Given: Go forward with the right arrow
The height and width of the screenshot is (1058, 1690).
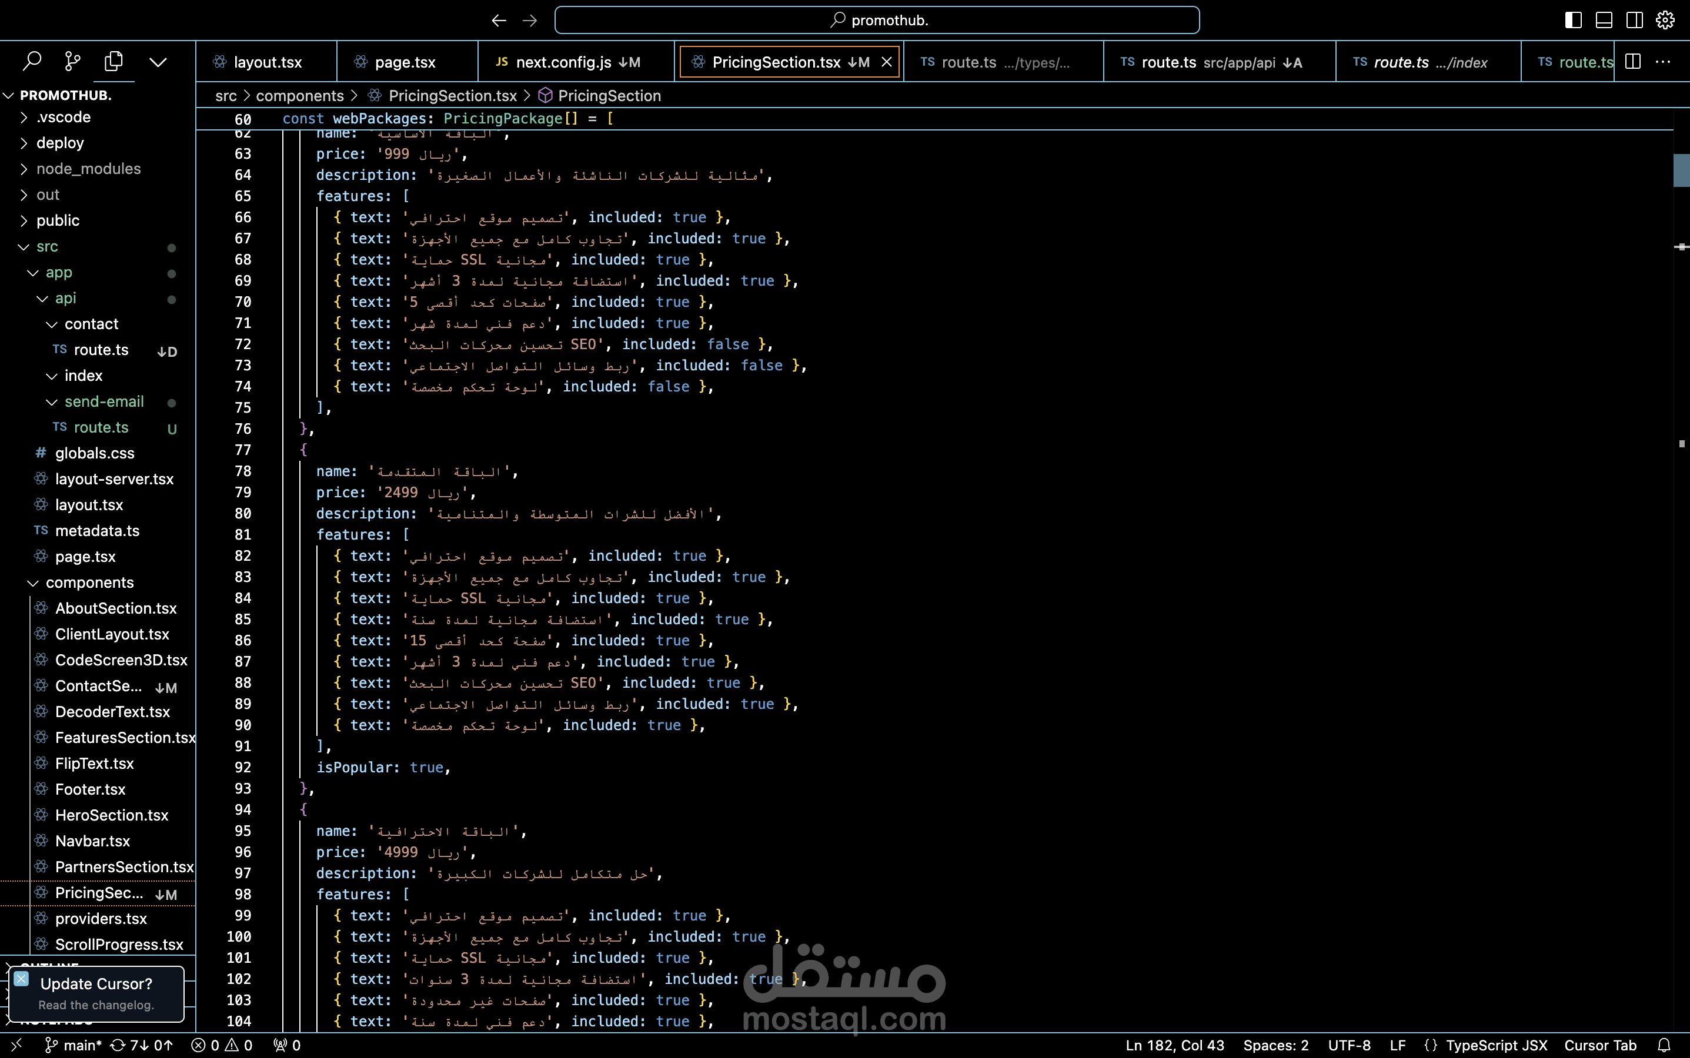Looking at the screenshot, I should pos(529,21).
